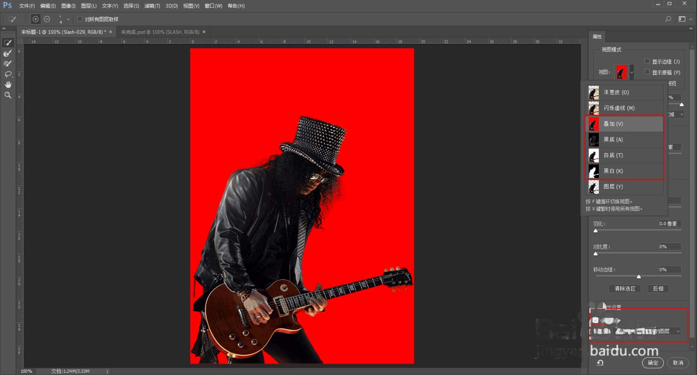Select the Brush tool in toolbar
Screen dimensions: 697x375
coord(8,64)
